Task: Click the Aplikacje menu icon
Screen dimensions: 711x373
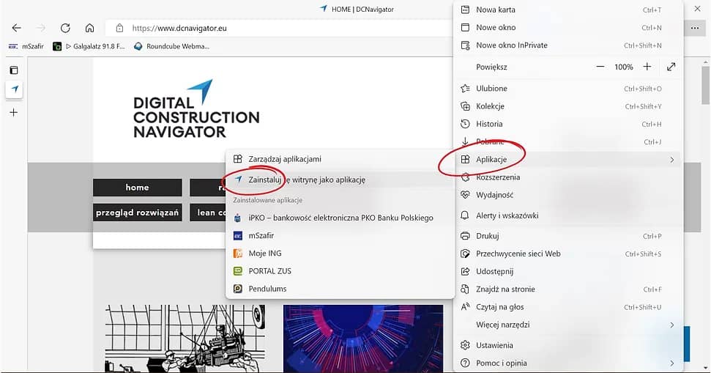Action: pyautogui.click(x=465, y=159)
